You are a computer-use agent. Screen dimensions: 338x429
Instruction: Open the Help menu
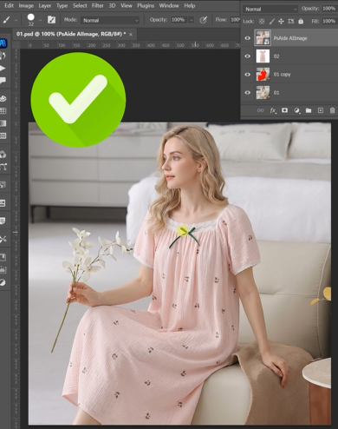pyautogui.click(x=190, y=5)
